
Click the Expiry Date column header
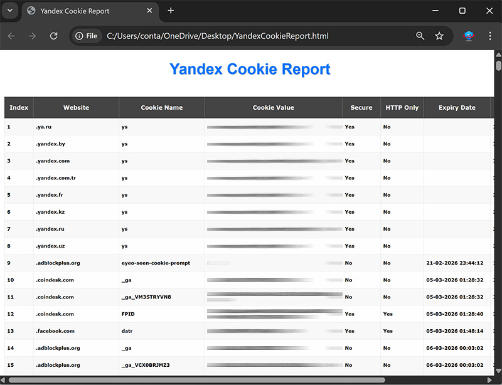457,108
